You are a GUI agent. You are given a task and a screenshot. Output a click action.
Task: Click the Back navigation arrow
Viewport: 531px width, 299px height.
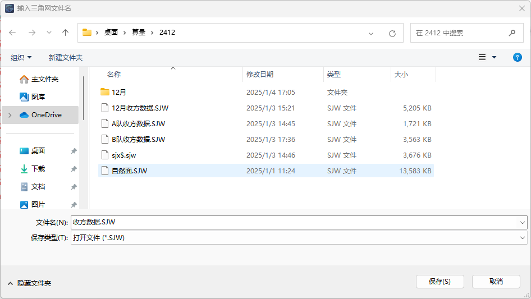(13, 33)
